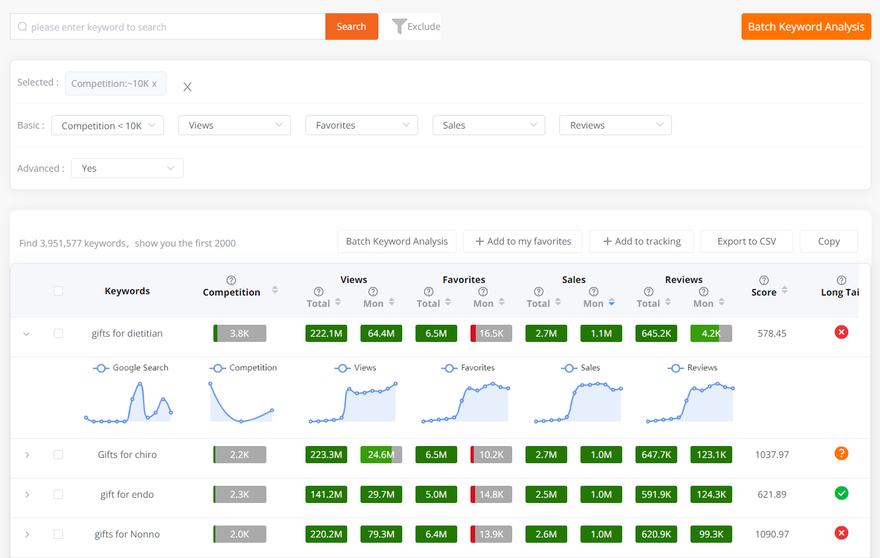Click orange question icon for Gifts for chiro
Screen dimensions: 880x558
tap(842, 454)
